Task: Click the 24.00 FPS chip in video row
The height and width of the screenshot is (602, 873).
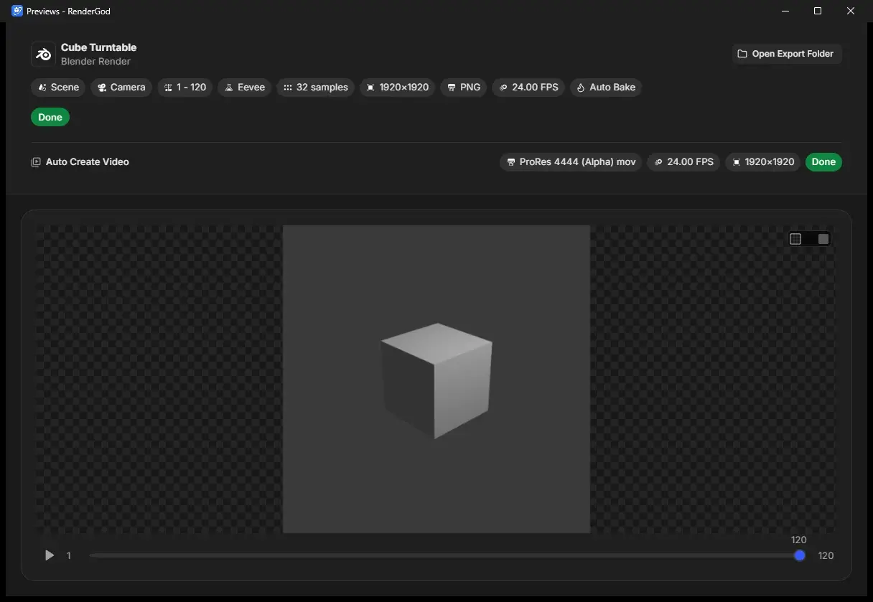Action: 683,162
